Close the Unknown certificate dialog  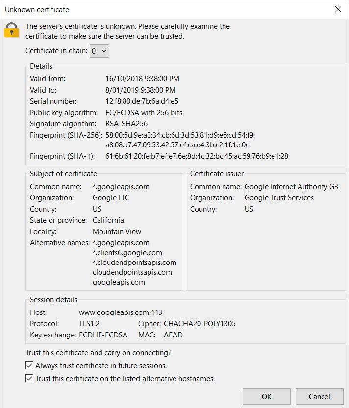[x=338, y=9]
